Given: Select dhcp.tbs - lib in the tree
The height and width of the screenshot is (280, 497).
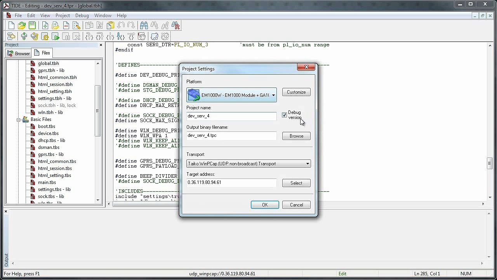Looking at the screenshot, I should click(52, 140).
